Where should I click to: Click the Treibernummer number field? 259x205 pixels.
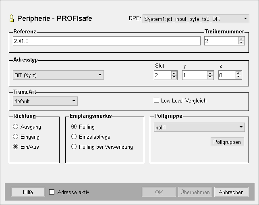(x=222, y=41)
